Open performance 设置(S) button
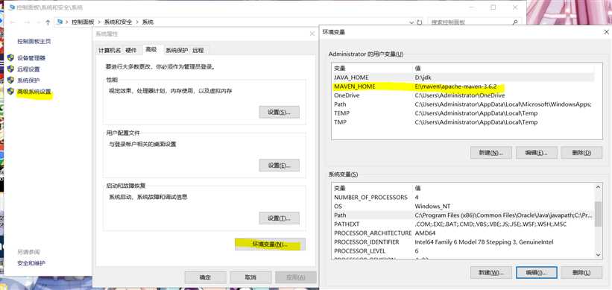Screen dimensions: 612x290 click(279, 112)
